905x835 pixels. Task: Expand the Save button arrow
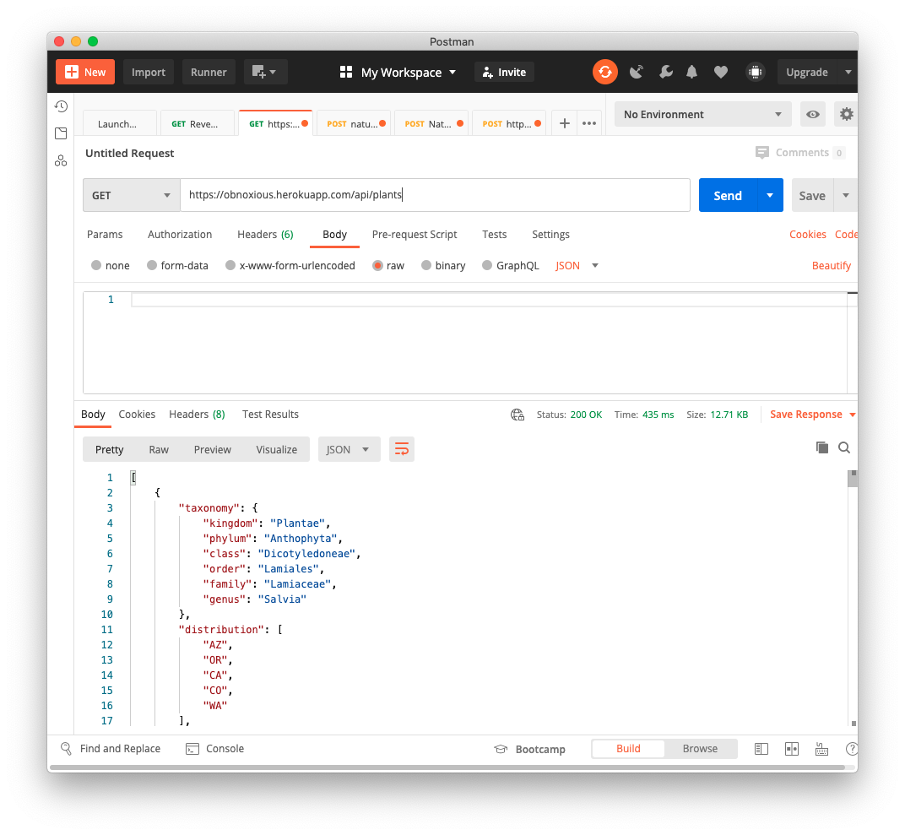tap(846, 195)
